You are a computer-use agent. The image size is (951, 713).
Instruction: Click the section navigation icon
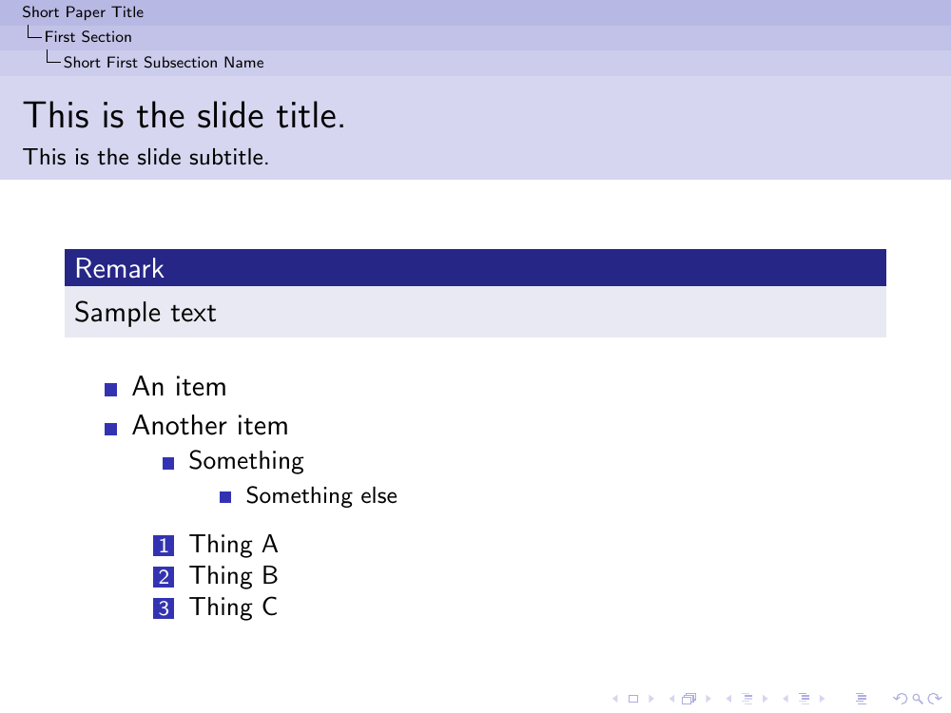(804, 700)
